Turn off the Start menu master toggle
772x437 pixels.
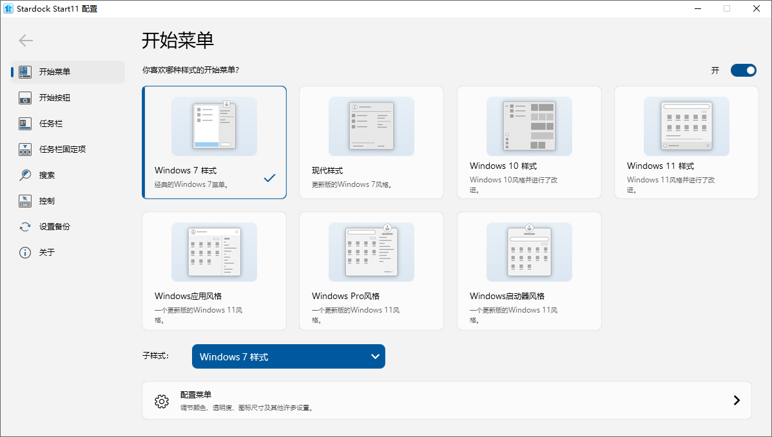pos(744,70)
